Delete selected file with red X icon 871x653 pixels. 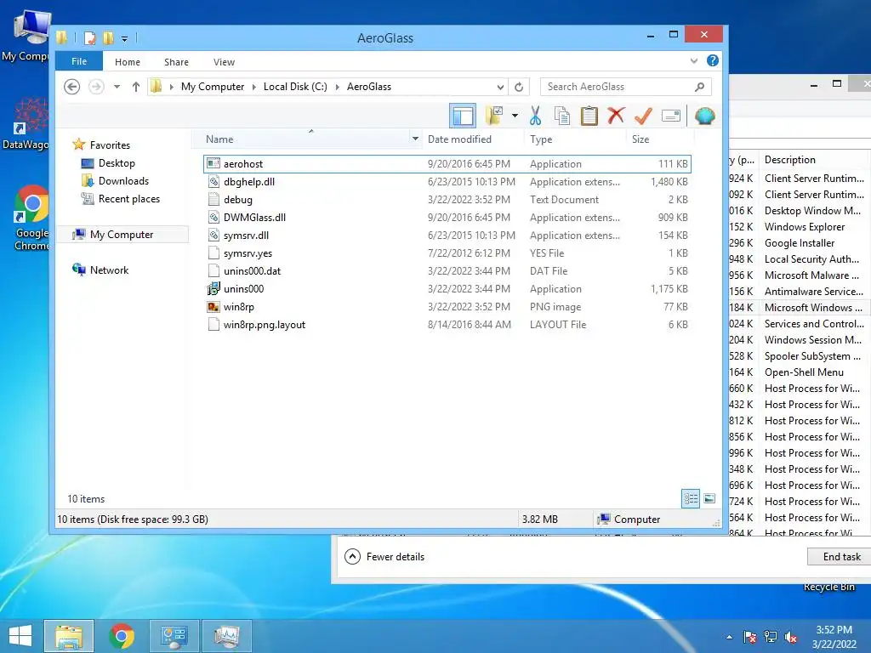(x=616, y=116)
